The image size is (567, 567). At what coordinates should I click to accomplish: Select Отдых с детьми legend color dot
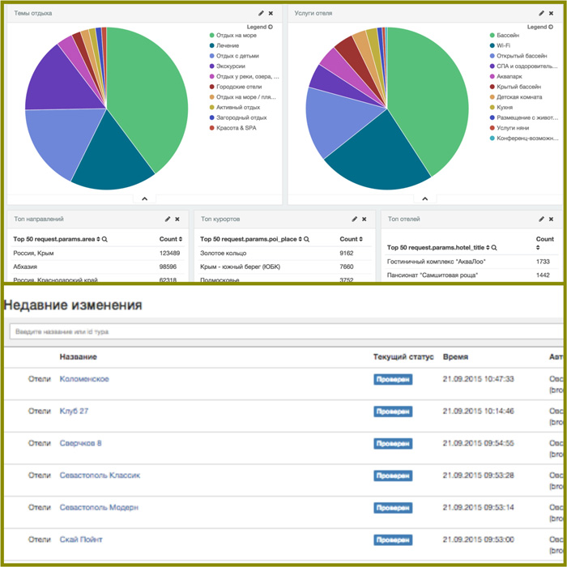212,56
